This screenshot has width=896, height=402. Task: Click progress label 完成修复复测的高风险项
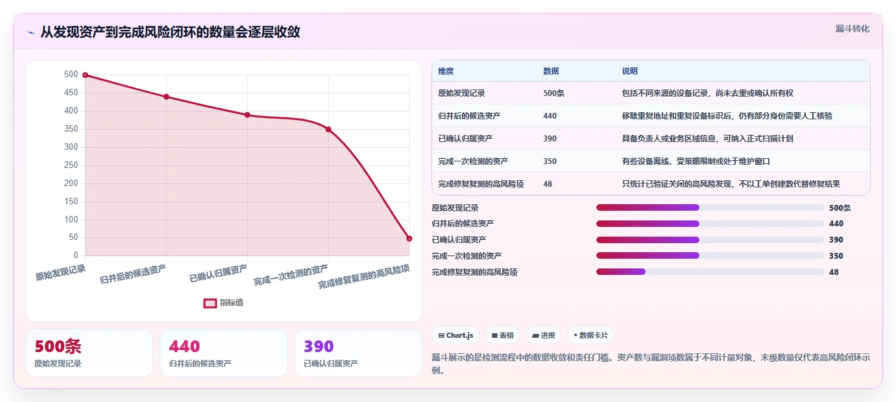tap(474, 272)
